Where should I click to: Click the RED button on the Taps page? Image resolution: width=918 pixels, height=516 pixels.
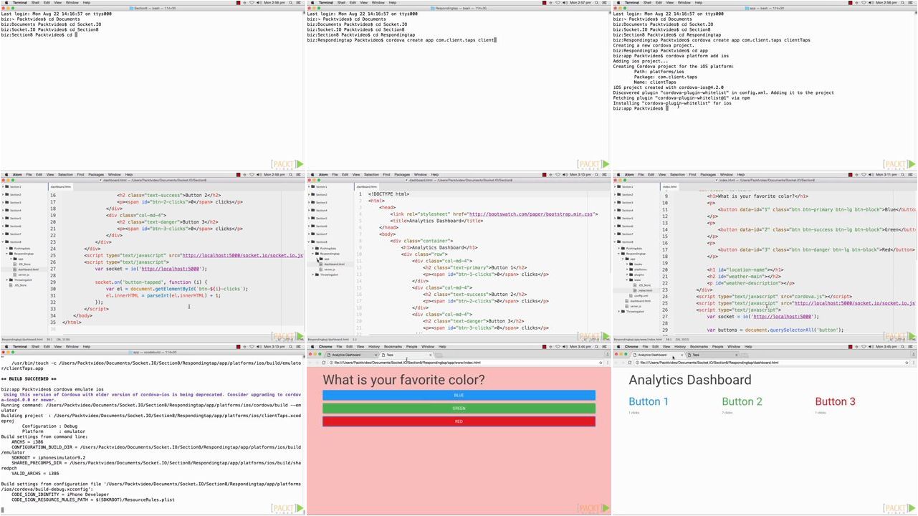[x=459, y=421]
